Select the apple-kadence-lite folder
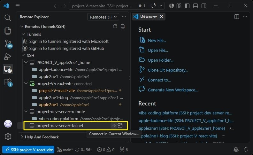This screenshot has height=155, width=253. pyautogui.click(x=56, y=69)
